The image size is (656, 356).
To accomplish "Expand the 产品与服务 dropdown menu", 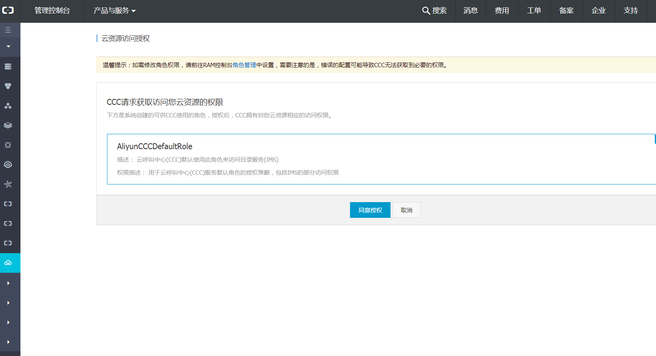I will (114, 11).
